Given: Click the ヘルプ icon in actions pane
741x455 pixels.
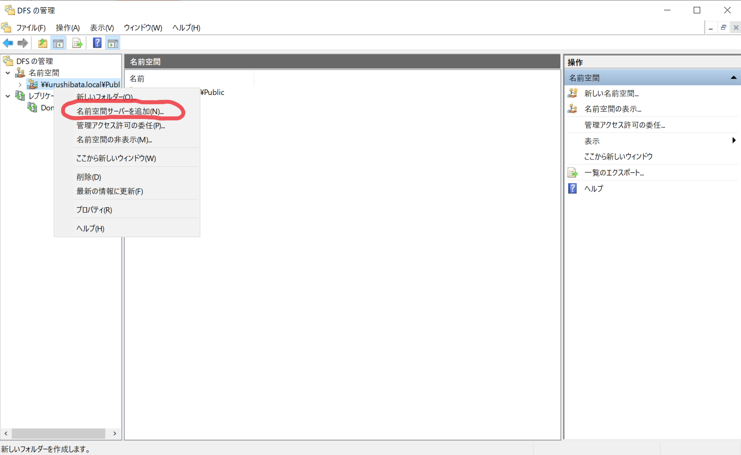Looking at the screenshot, I should click(x=573, y=188).
